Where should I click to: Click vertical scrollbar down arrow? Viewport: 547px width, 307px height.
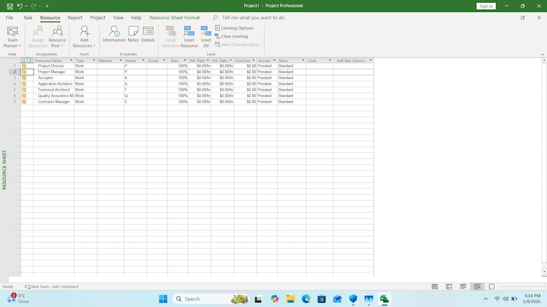point(544,272)
